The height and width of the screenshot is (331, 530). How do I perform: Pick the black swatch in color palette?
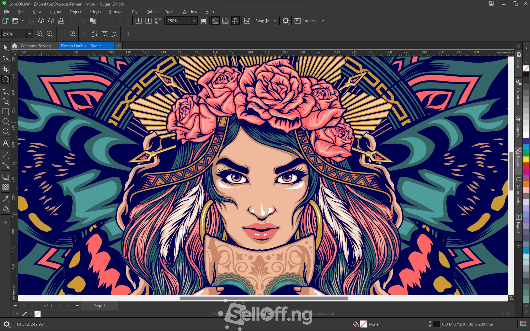[526, 74]
